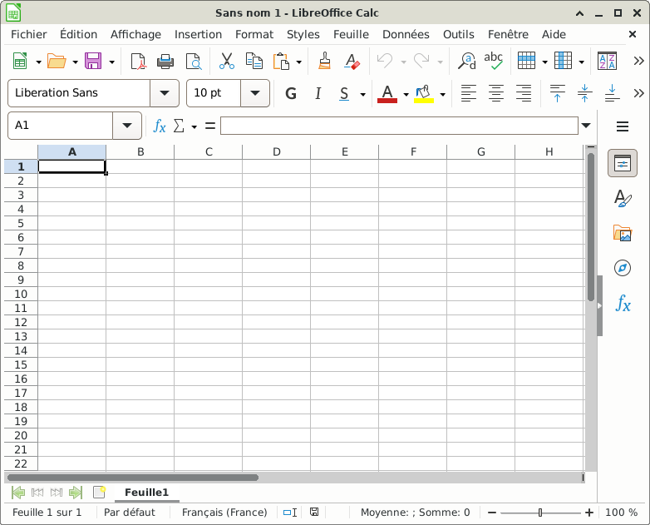
Task: Open background color dropdown arrow
Action: tap(442, 95)
